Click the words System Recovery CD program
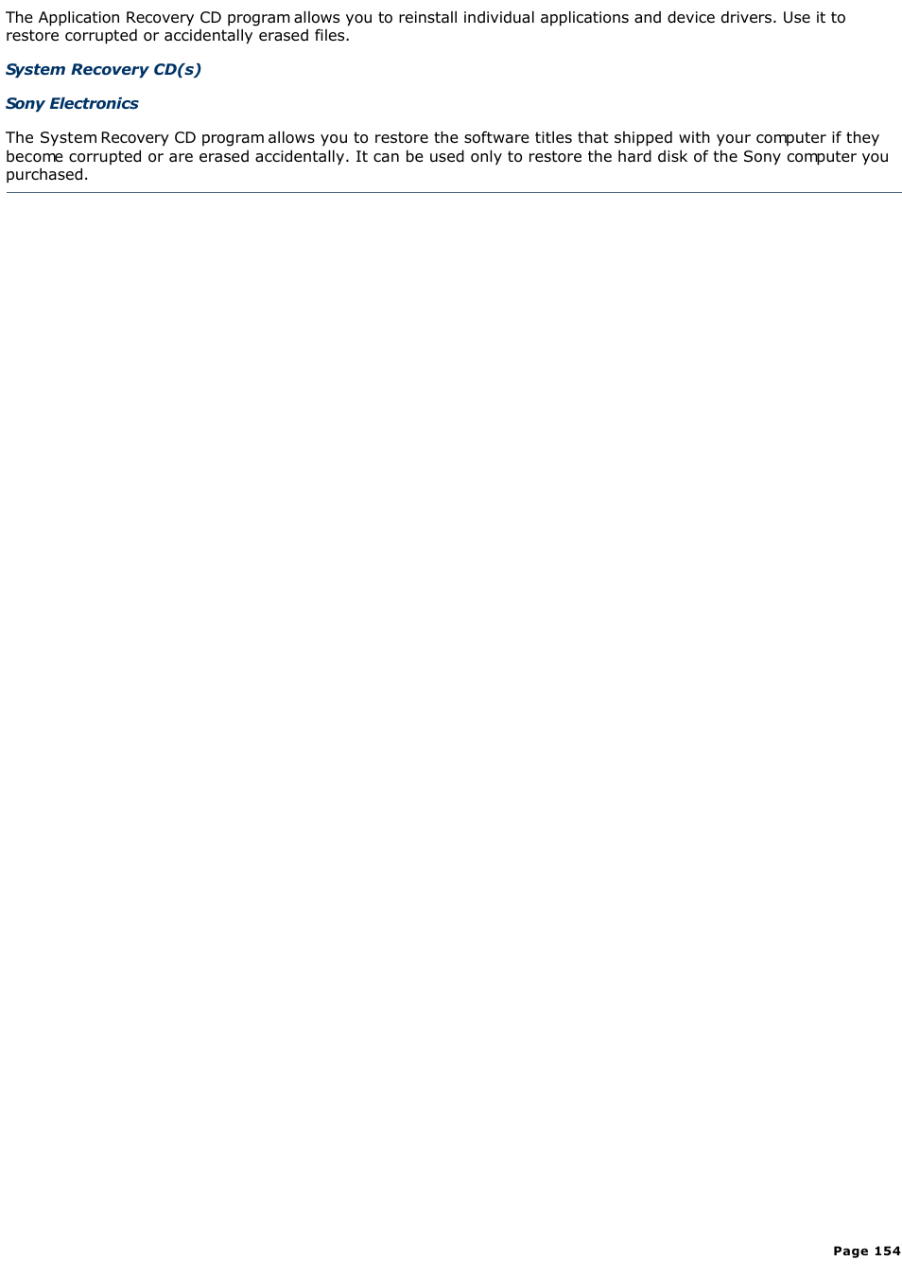 click(152, 138)
